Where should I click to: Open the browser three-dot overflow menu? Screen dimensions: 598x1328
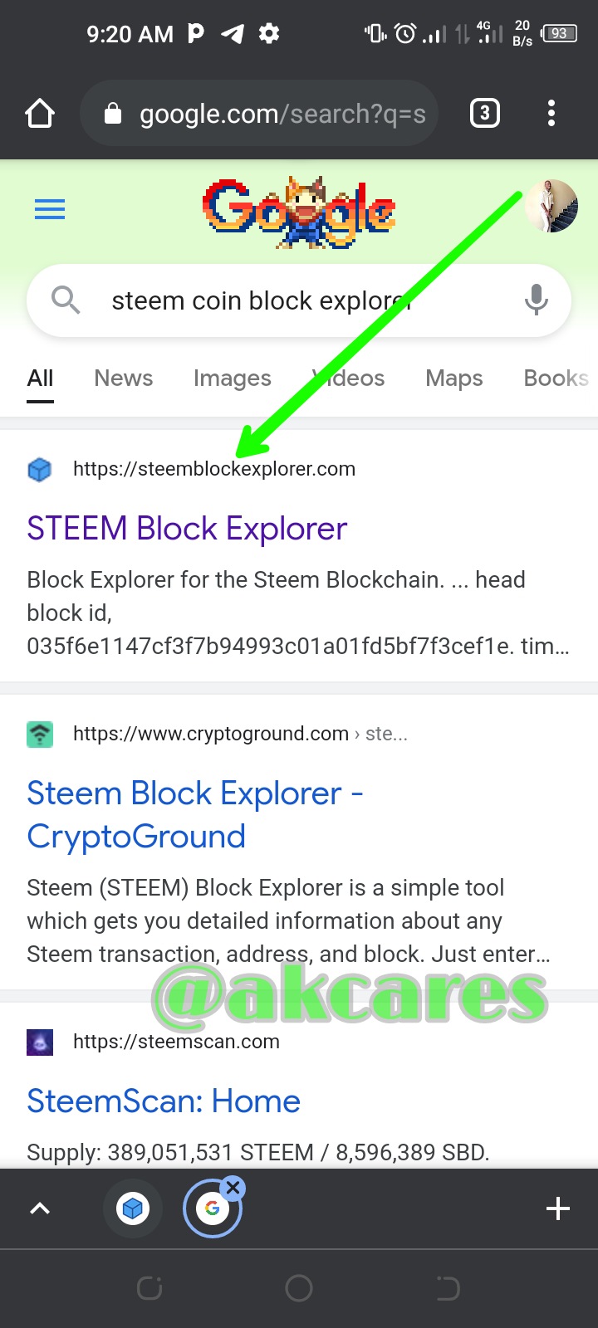551,113
